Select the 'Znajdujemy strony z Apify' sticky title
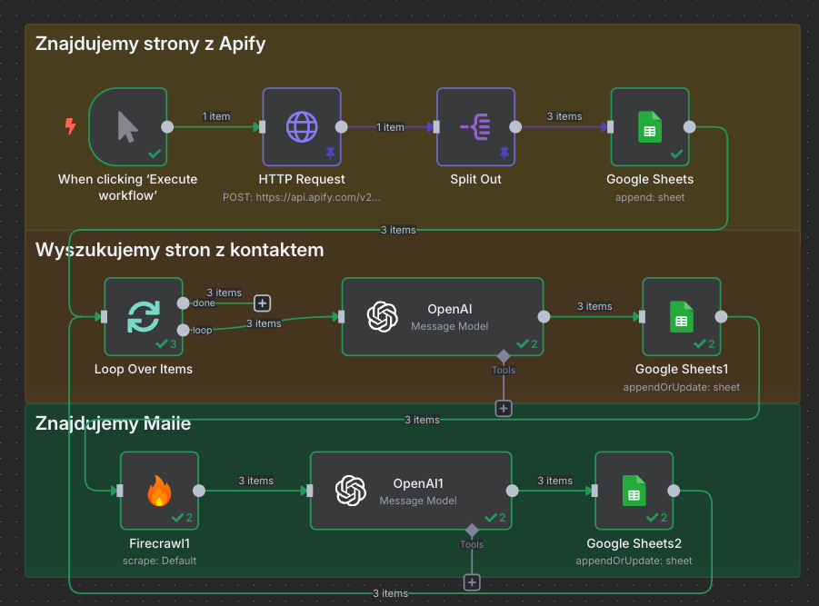This screenshot has height=606, width=819. point(150,44)
